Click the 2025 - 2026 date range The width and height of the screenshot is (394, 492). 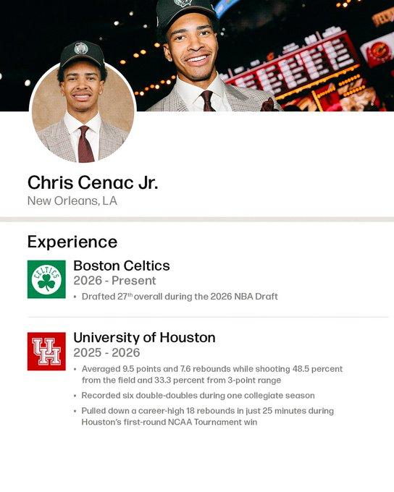[106, 352]
